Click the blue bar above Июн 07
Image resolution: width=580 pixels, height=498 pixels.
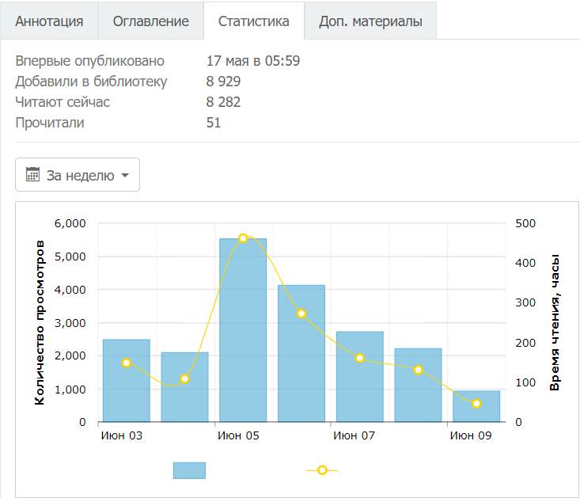click(x=359, y=380)
